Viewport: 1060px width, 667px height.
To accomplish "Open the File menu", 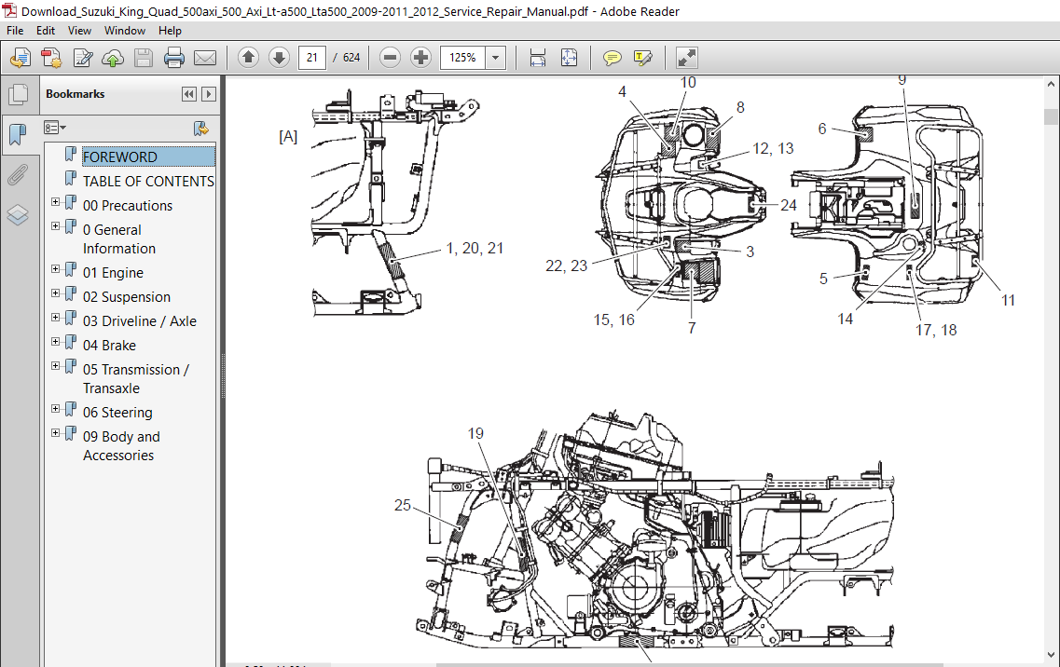I will pyautogui.click(x=15, y=31).
